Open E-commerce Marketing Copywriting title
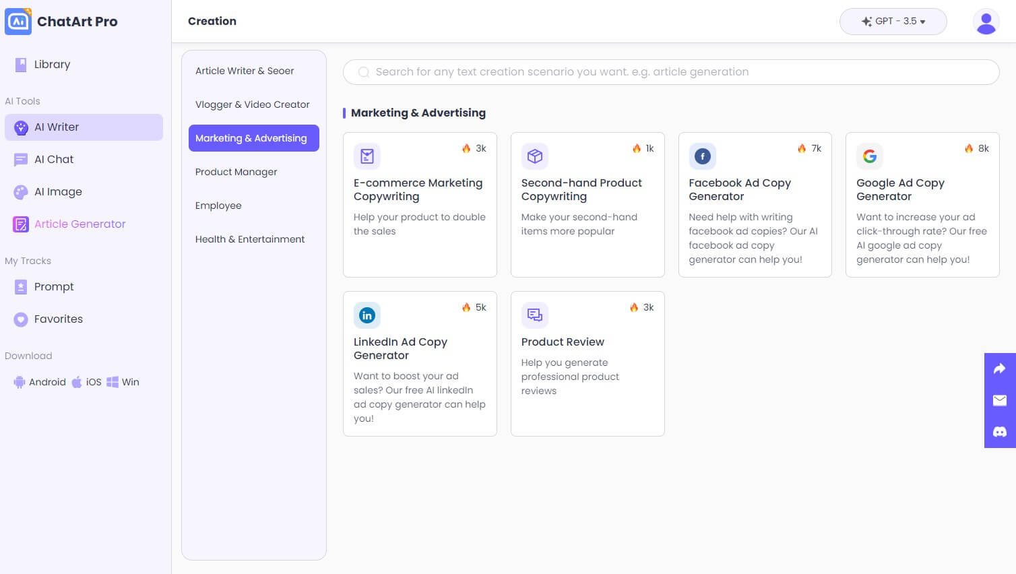The image size is (1016, 574). (x=418, y=189)
